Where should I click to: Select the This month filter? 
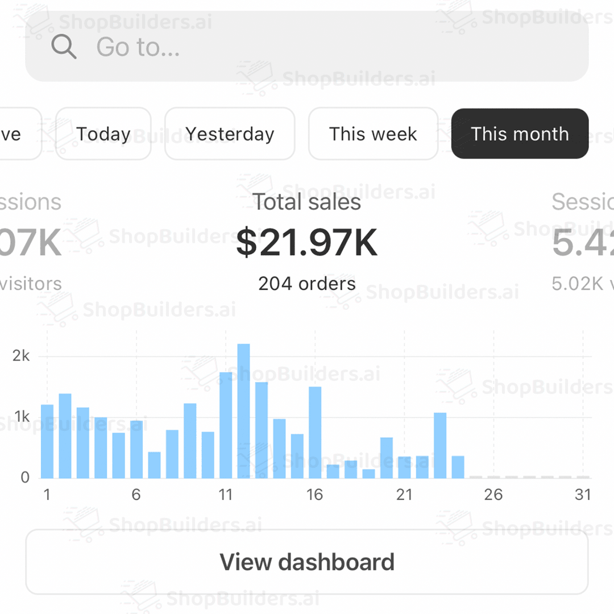click(x=520, y=134)
